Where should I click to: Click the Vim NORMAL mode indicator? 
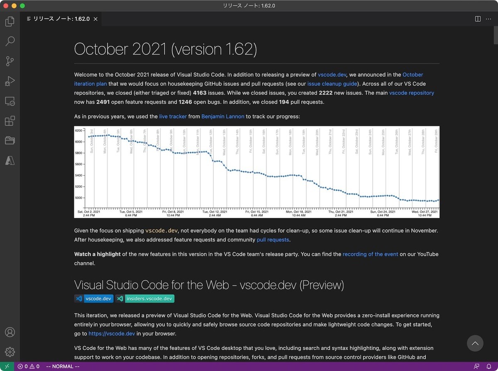63,366
